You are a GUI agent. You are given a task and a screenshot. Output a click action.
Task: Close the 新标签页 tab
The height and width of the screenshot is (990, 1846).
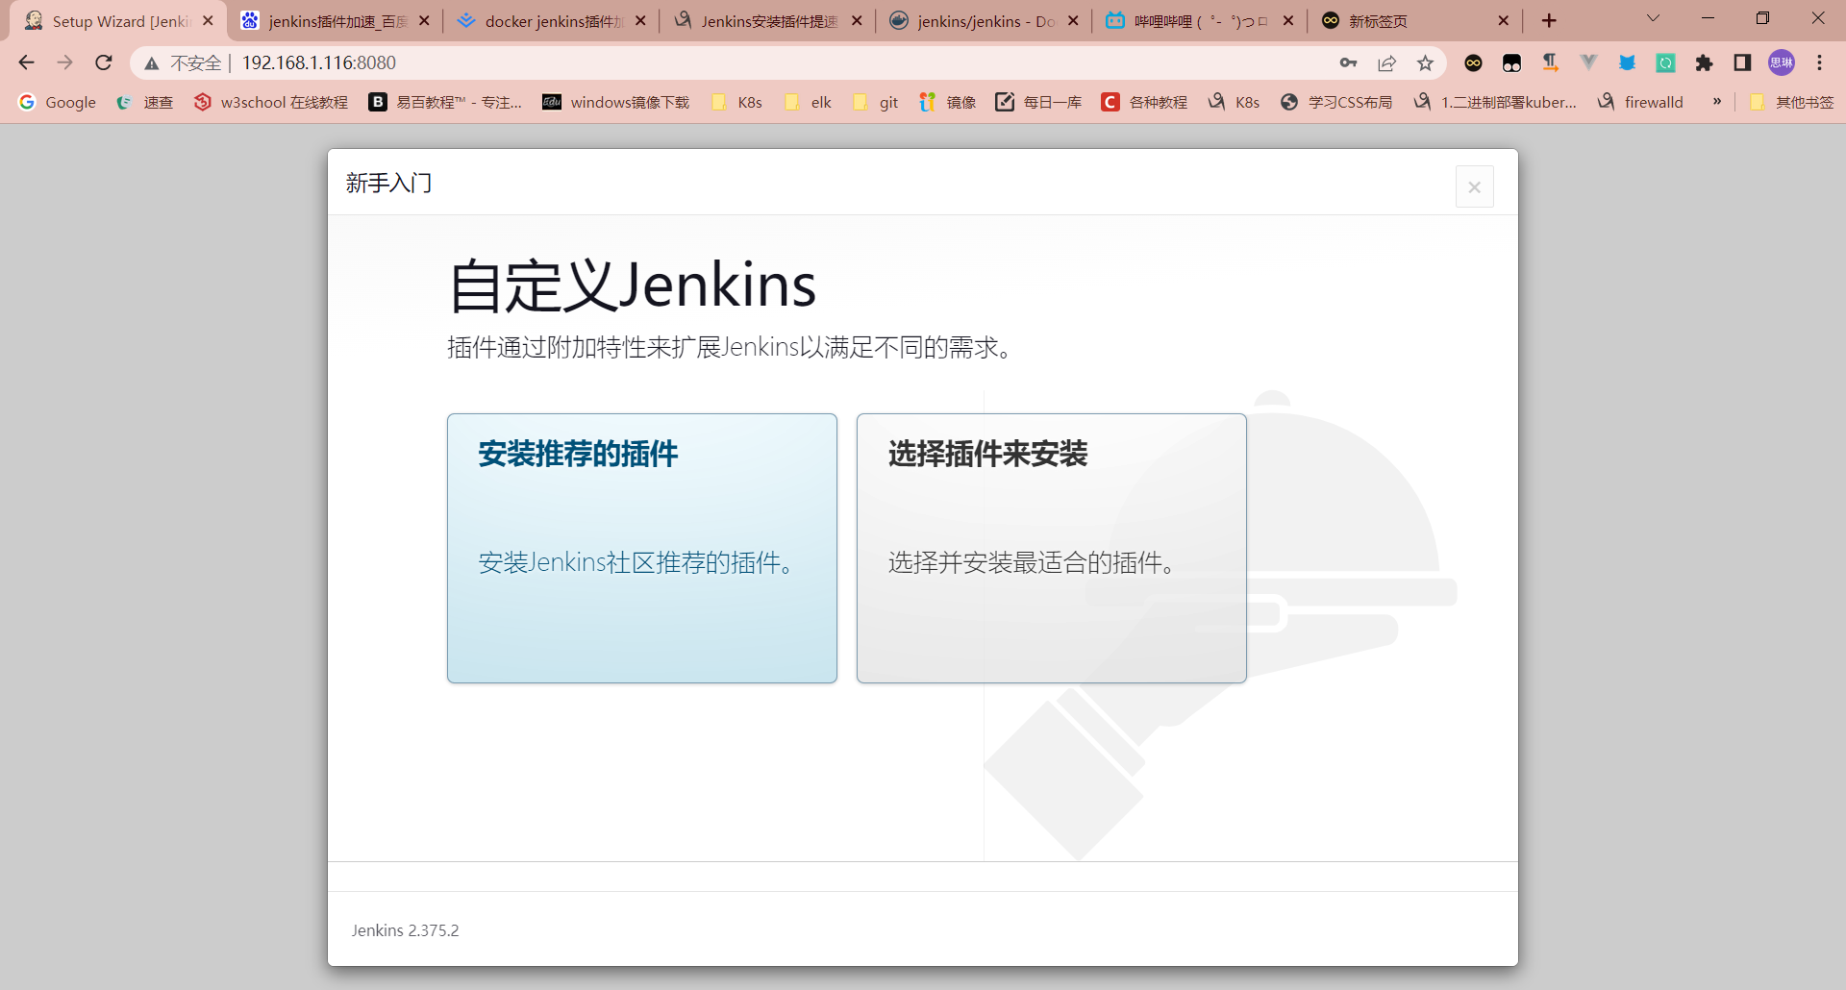1504,20
